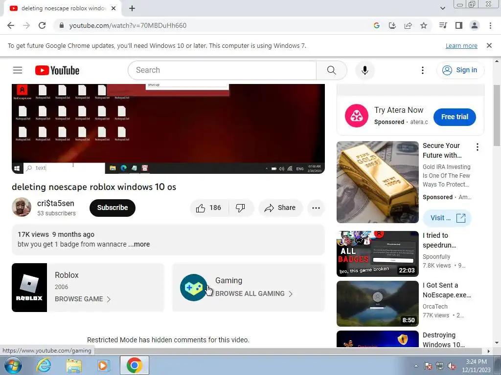Viewport: 501px width, 375px height.
Task: Click the page vertical scrollbar thumb
Action: point(497,115)
